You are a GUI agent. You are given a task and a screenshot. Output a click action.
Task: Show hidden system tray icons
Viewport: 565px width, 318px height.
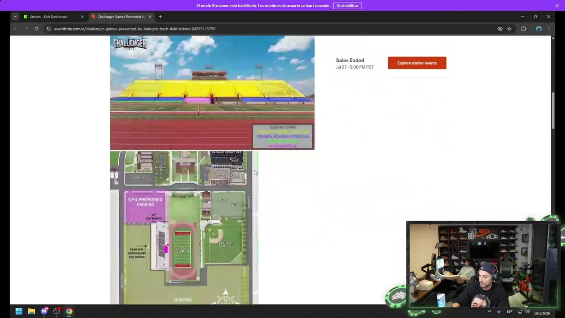click(x=489, y=311)
